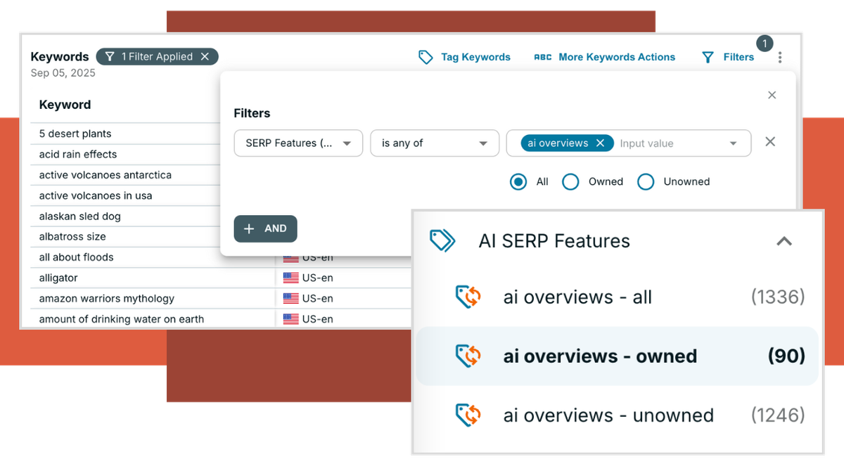This screenshot has height=466, width=844.
Task: Clear the 1 Filter Applied badge
Action: pyautogui.click(x=205, y=57)
